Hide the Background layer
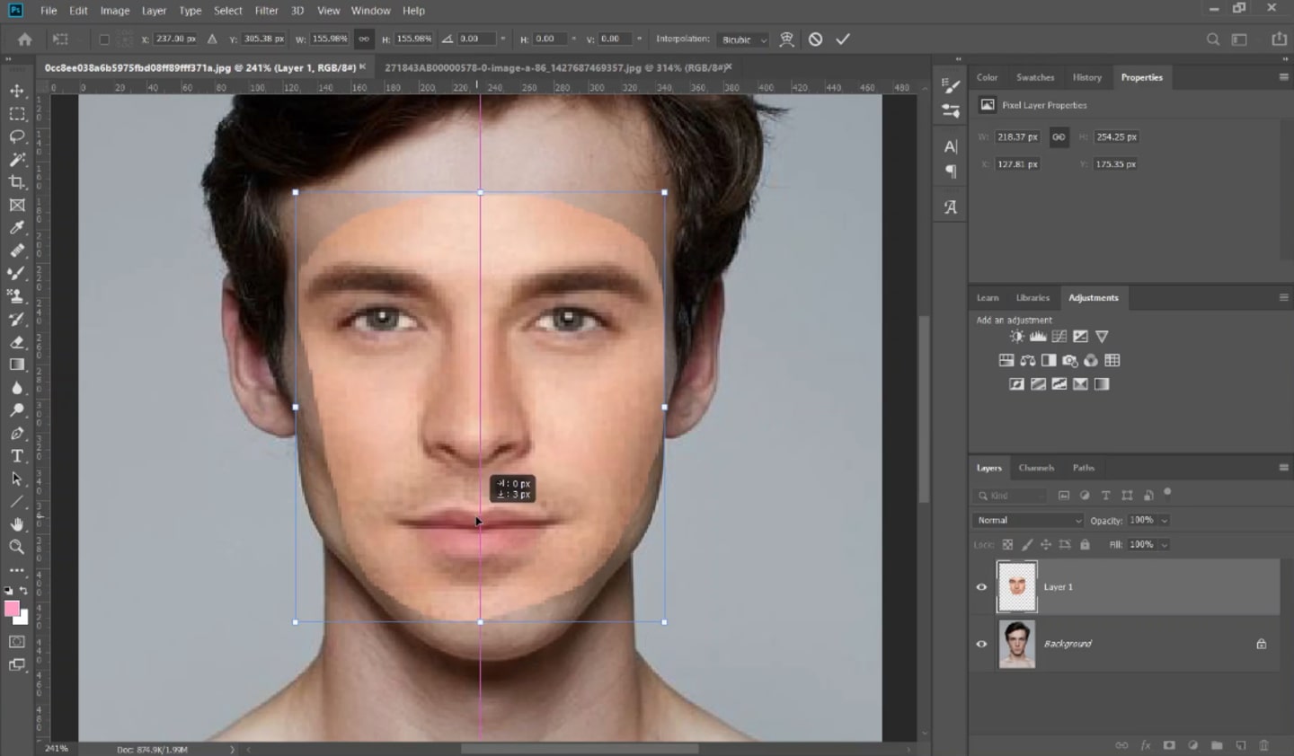Viewport: 1294px width, 756px height. tap(981, 644)
